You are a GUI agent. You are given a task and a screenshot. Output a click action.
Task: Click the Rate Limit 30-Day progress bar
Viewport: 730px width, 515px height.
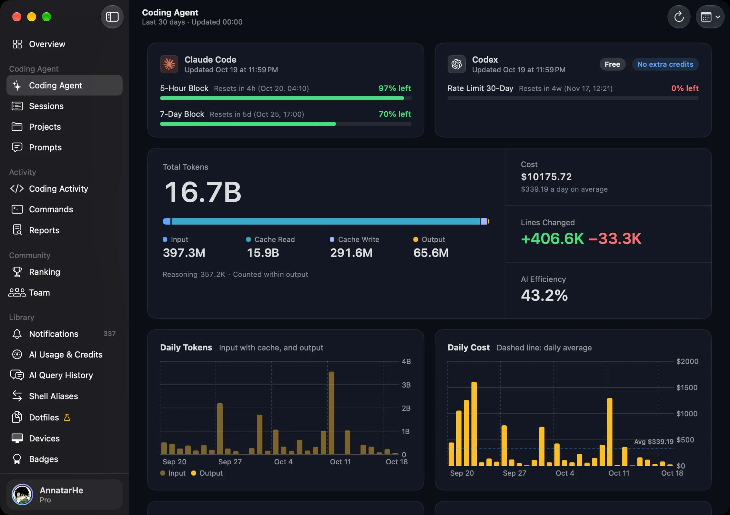(573, 98)
